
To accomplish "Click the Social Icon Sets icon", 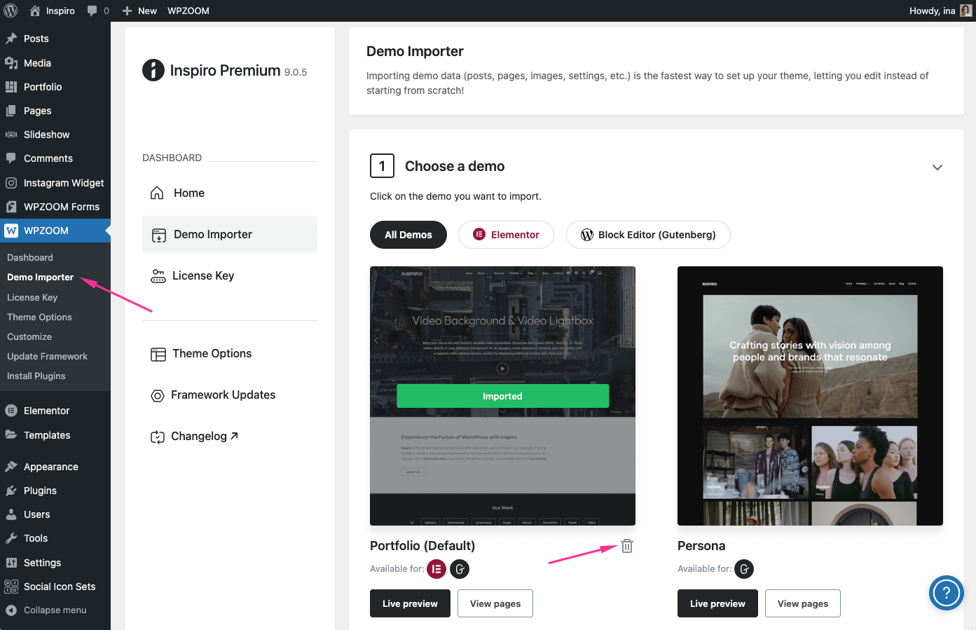I will (11, 587).
